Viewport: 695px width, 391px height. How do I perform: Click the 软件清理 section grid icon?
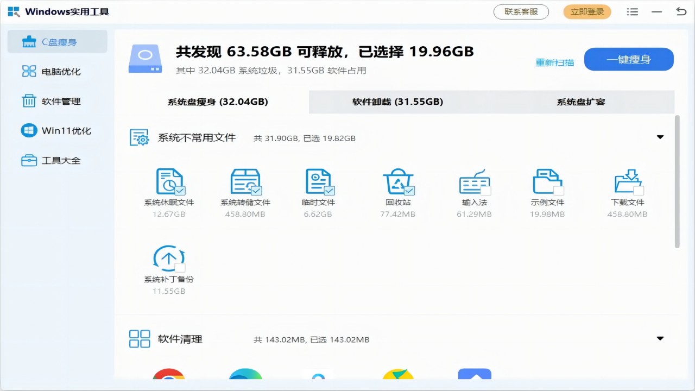pos(140,339)
